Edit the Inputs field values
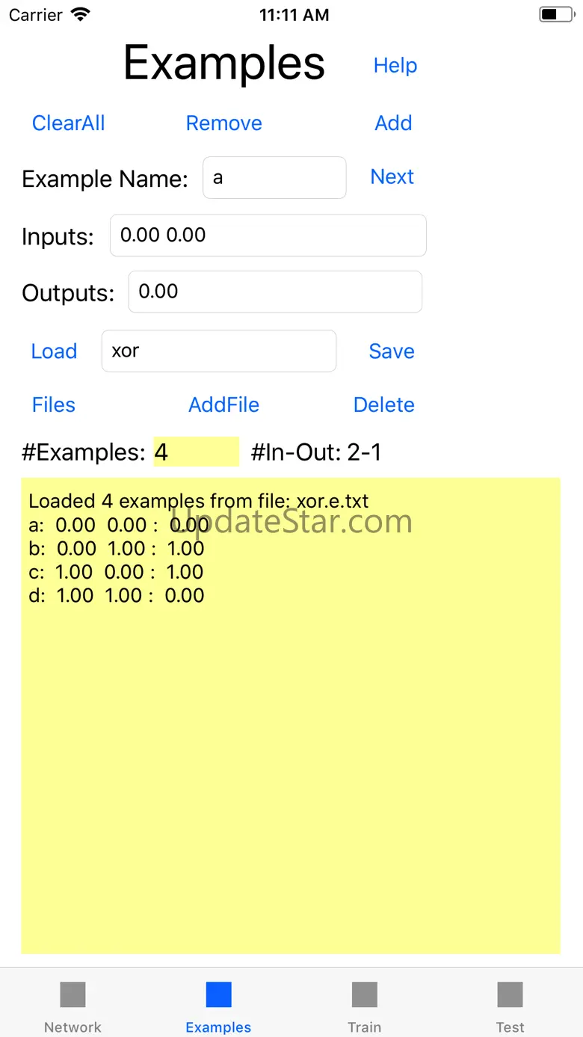583x1037 pixels. pyautogui.click(x=268, y=236)
